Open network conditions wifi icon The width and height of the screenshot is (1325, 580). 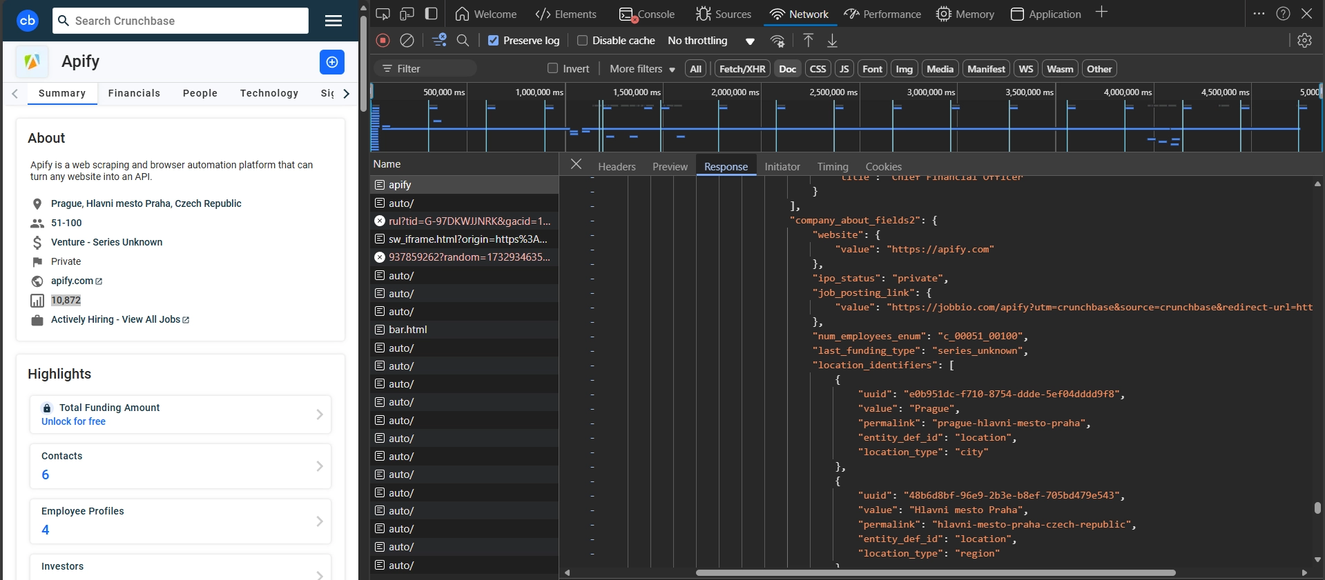(x=777, y=41)
